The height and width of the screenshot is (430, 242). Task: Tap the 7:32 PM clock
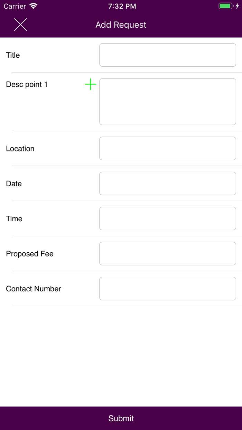[122, 6]
